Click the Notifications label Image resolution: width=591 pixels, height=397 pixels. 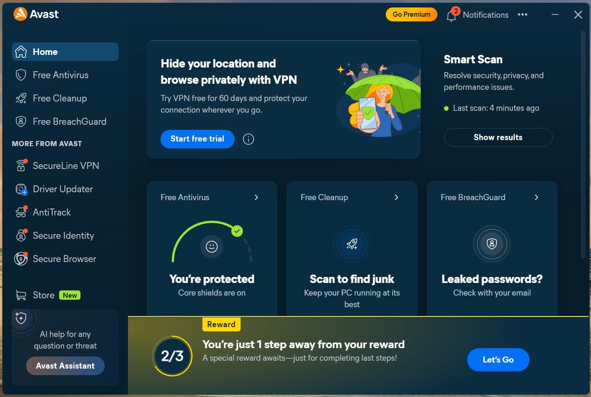[x=485, y=15]
